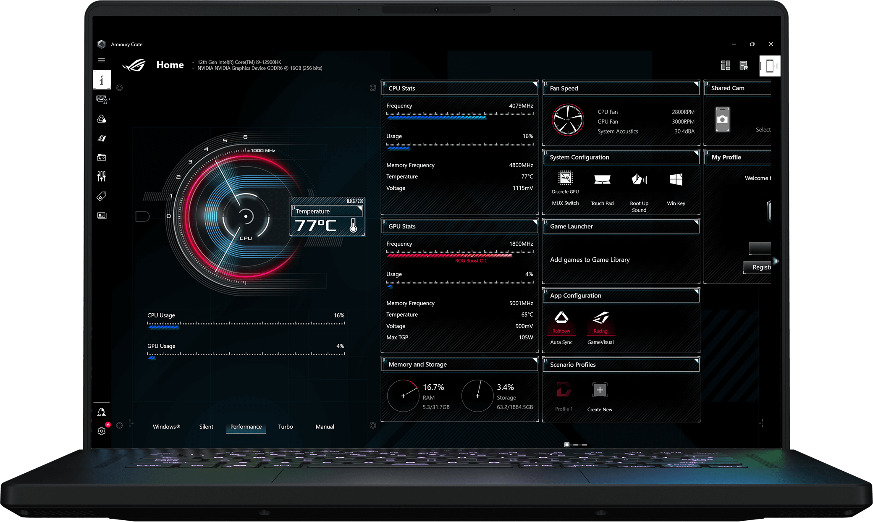Switch to the grid layout view icon
Viewport: 873px width, 522px height.
(x=726, y=65)
